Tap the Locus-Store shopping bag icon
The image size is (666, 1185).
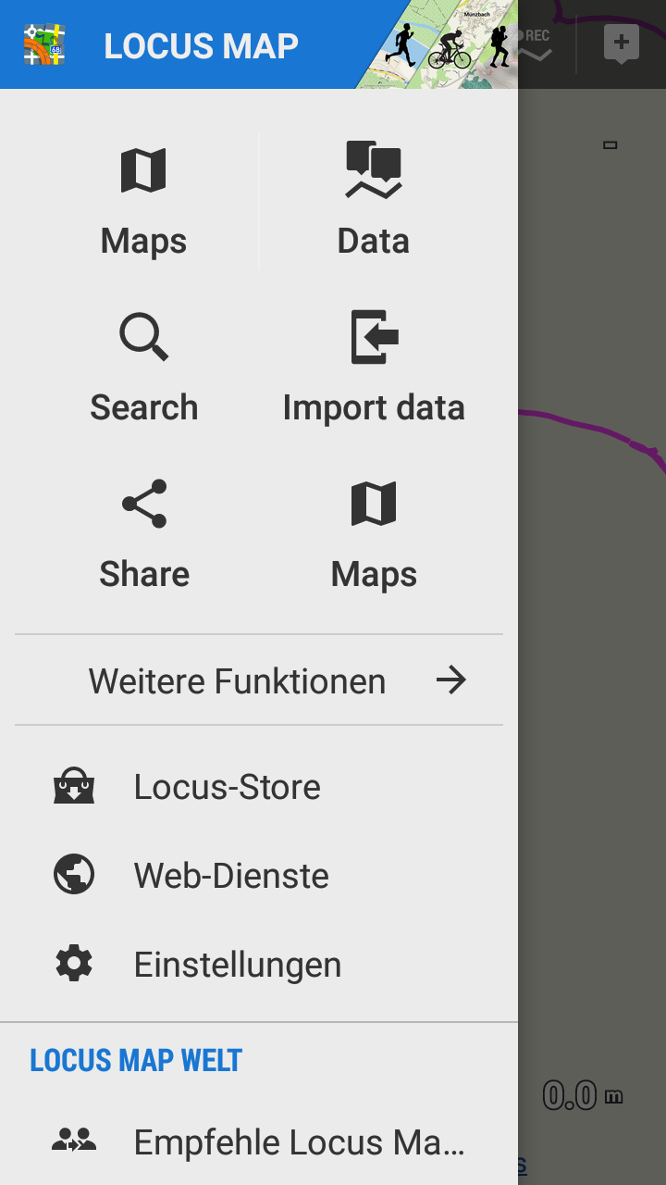(x=74, y=787)
